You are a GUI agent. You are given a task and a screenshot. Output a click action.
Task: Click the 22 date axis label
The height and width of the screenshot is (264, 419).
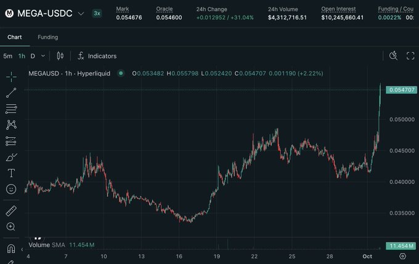254,256
